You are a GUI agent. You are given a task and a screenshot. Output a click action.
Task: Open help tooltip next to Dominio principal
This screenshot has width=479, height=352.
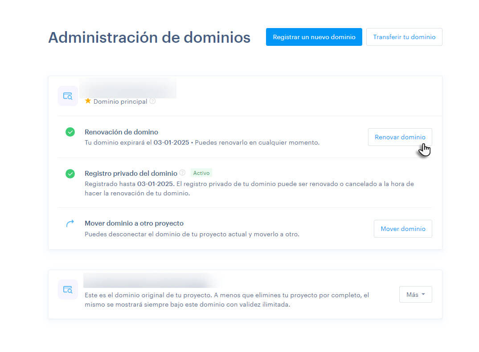coord(153,101)
